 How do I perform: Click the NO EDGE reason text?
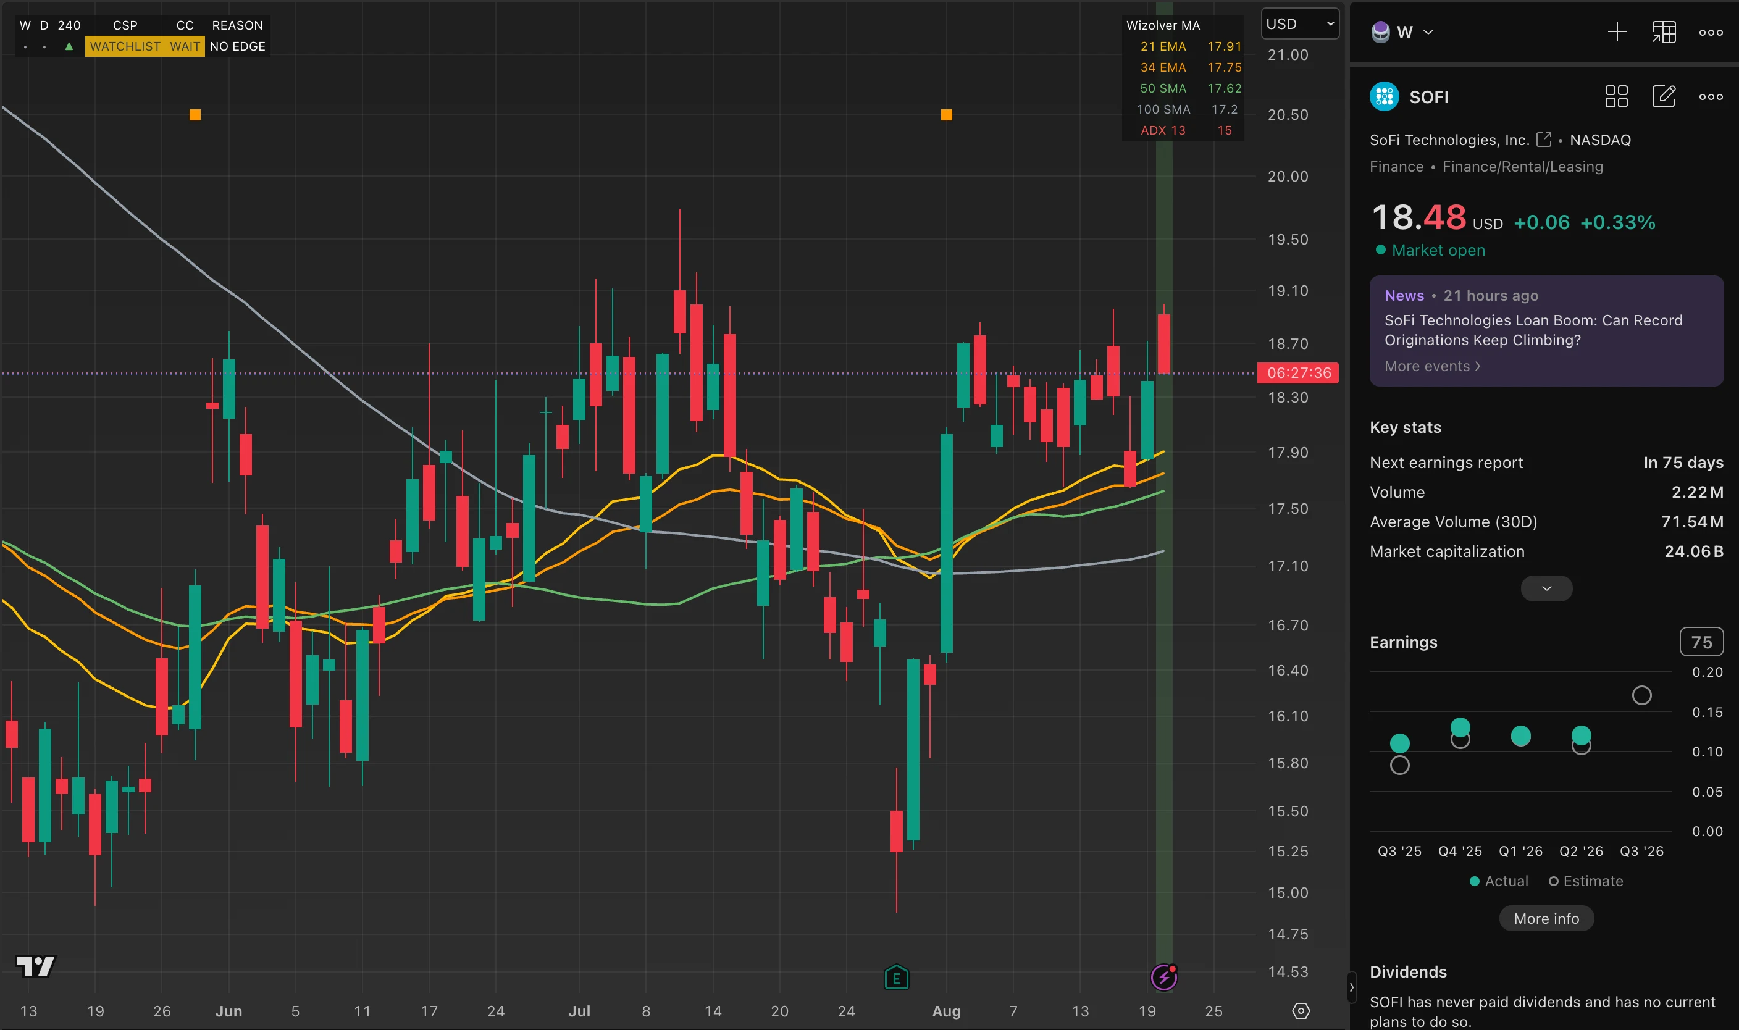pos(237,46)
